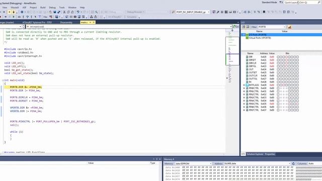Switch to the Solution Explorer tab

255,154
